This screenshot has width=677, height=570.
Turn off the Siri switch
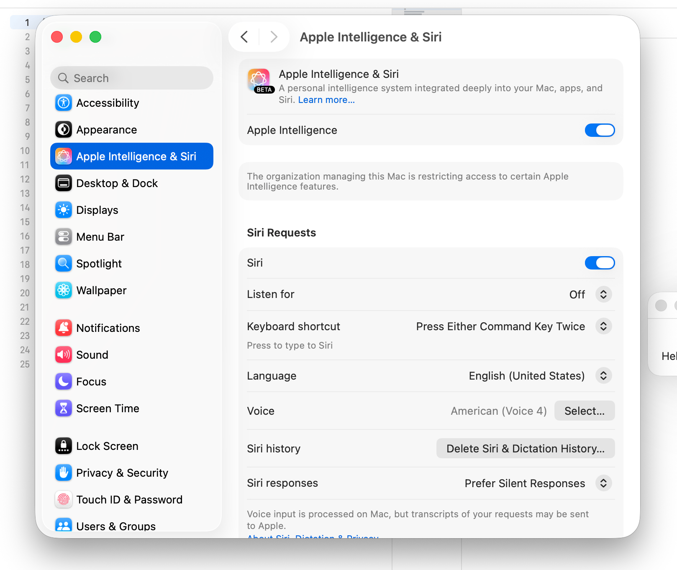pos(600,263)
